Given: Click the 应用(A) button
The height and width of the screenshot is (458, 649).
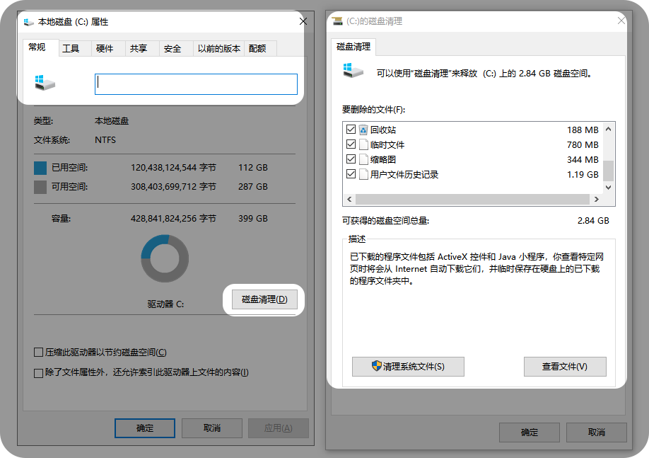Looking at the screenshot, I should [279, 428].
